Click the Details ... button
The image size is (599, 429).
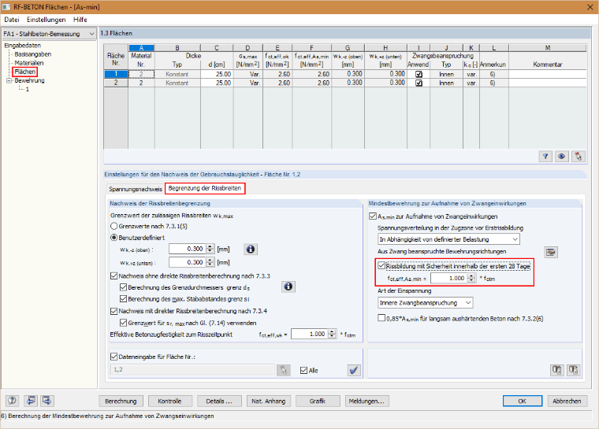(219, 401)
